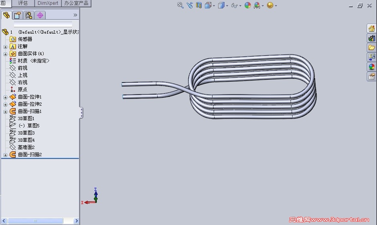
Task: Expand the 曲面-扫描2 feature
Action: pos(5,155)
